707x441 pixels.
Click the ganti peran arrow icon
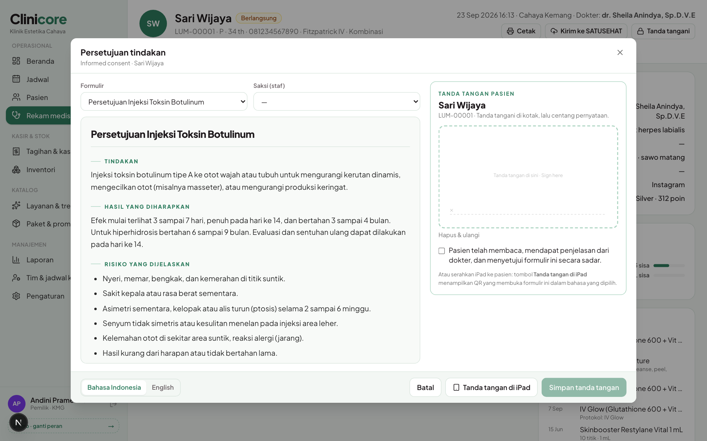click(x=111, y=426)
